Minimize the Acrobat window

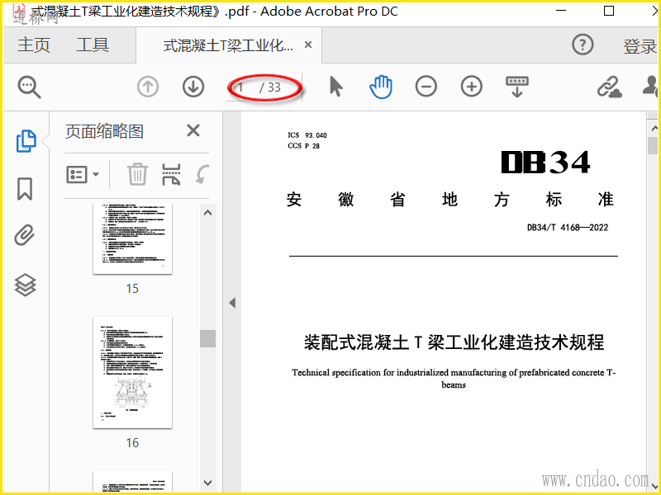[x=561, y=11]
